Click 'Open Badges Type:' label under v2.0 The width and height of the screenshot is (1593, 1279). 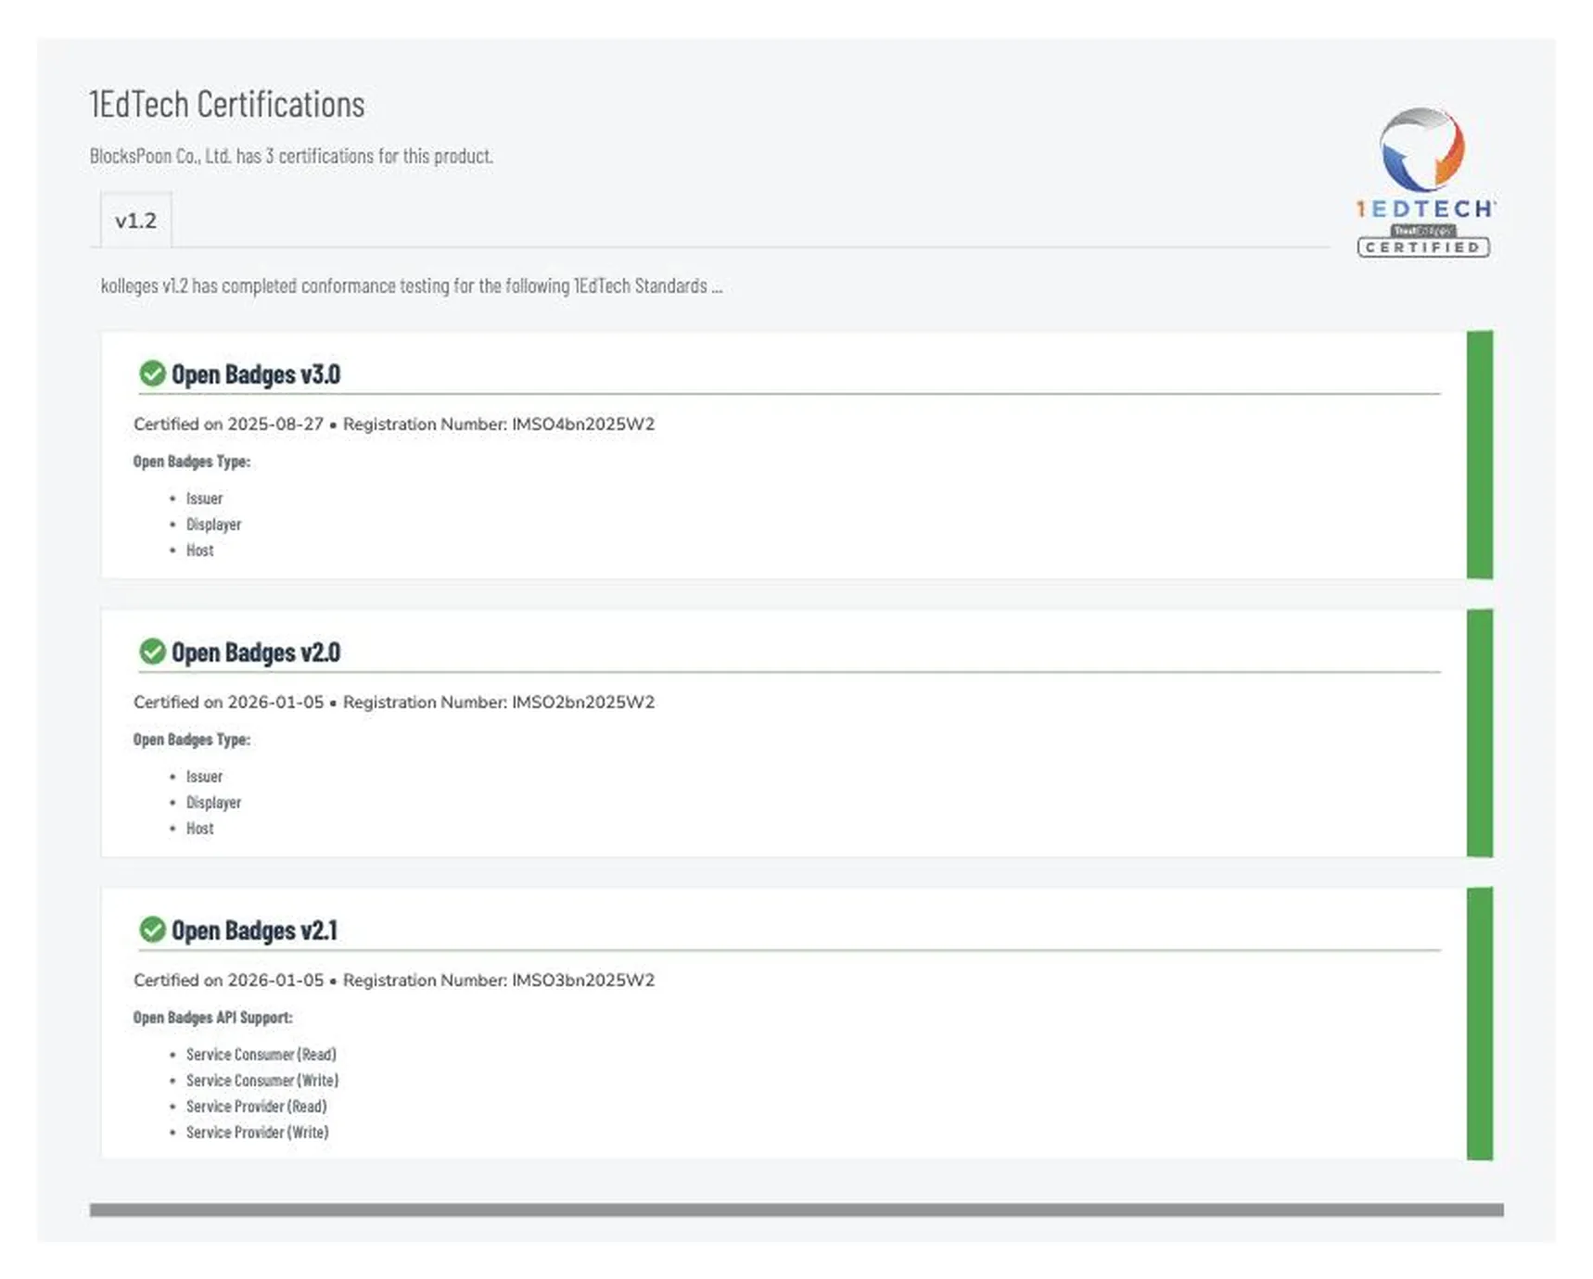[x=192, y=740]
